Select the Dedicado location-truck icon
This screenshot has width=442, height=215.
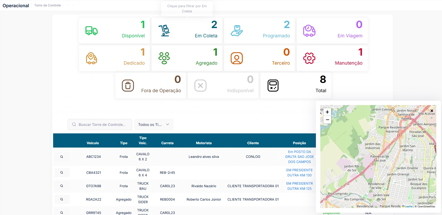coord(91,58)
